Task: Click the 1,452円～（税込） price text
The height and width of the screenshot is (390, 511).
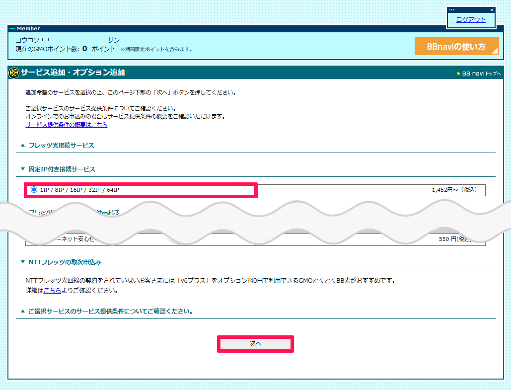Action: coord(454,190)
